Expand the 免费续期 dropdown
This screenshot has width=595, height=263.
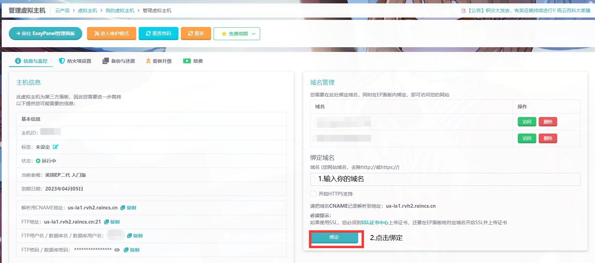coord(237,34)
